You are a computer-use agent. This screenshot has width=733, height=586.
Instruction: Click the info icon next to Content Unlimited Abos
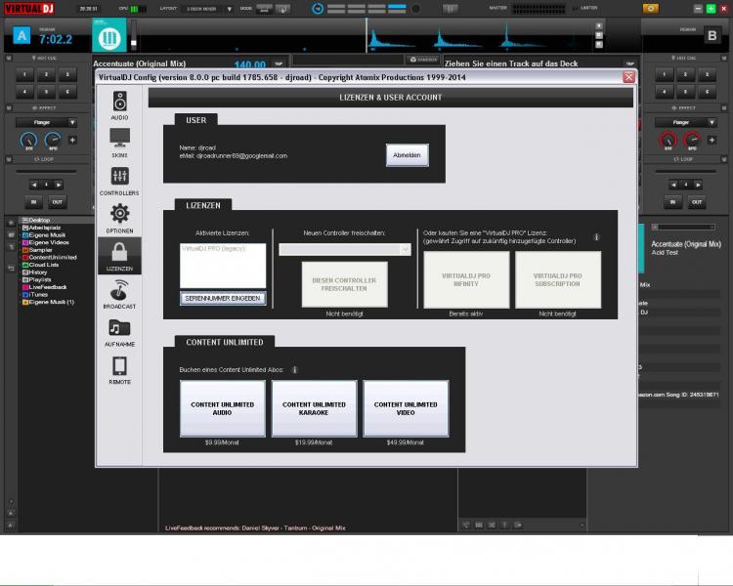pyautogui.click(x=294, y=370)
